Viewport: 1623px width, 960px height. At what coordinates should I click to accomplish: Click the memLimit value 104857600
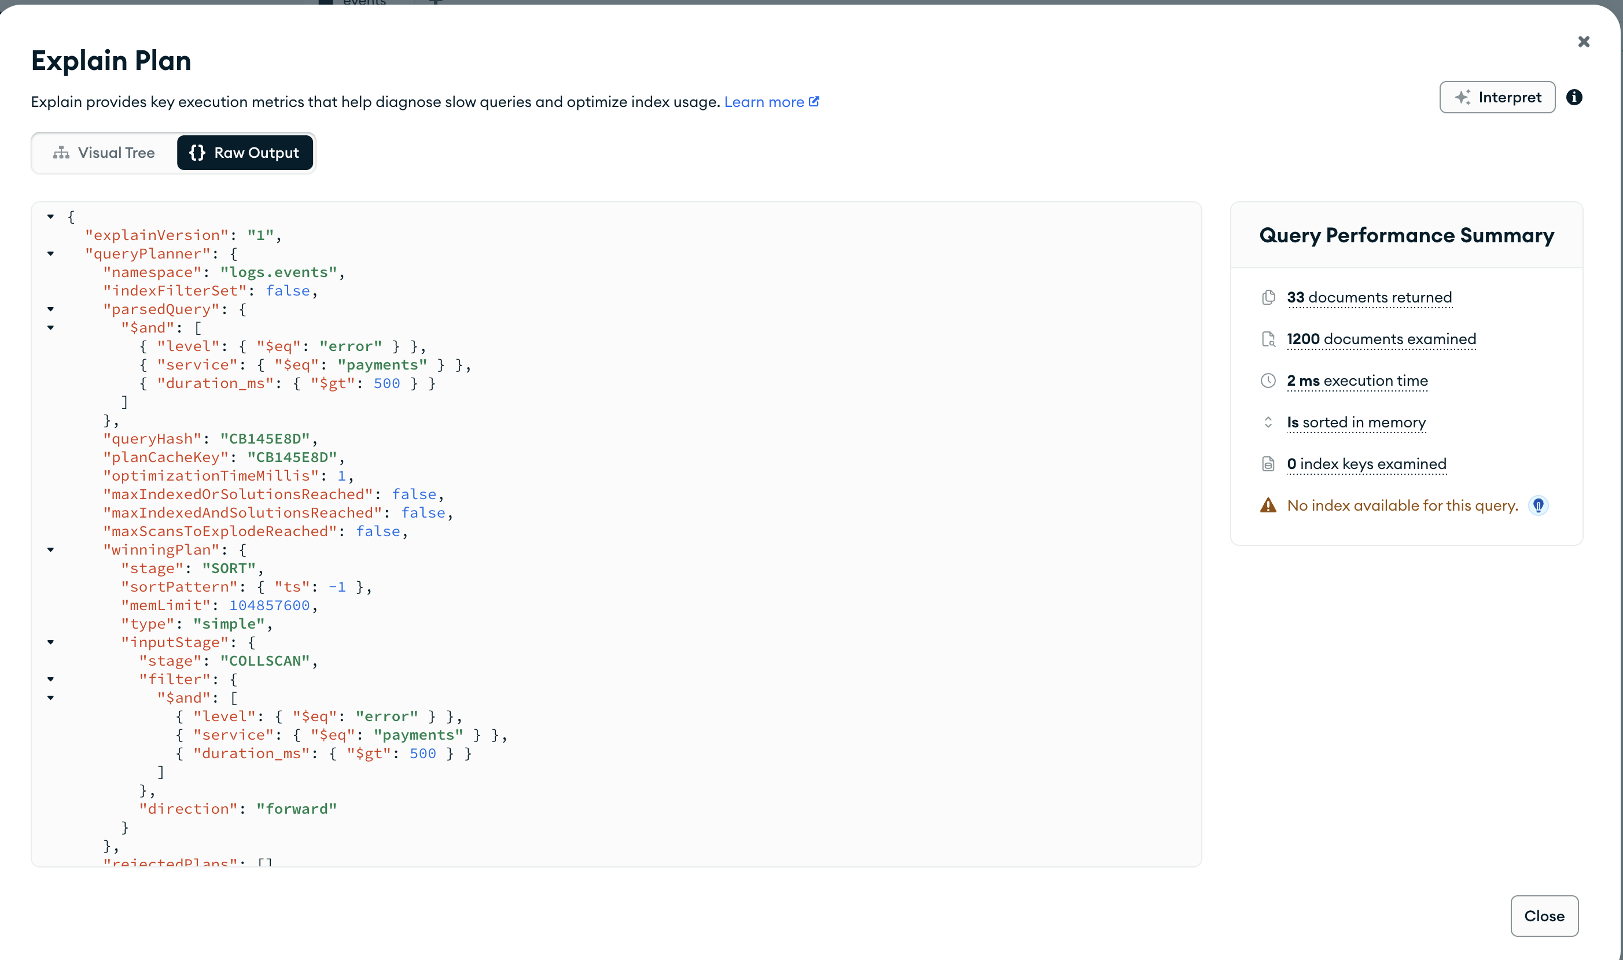[269, 605]
